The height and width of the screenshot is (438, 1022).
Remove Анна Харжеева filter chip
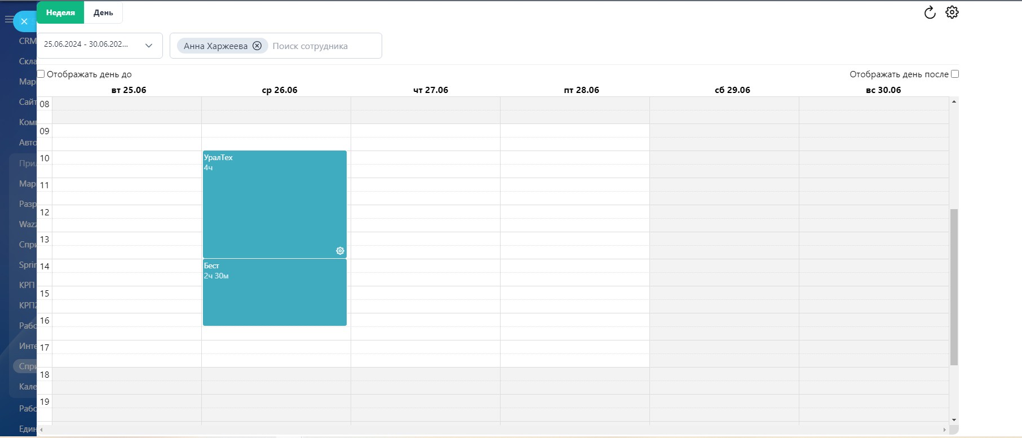coord(257,46)
